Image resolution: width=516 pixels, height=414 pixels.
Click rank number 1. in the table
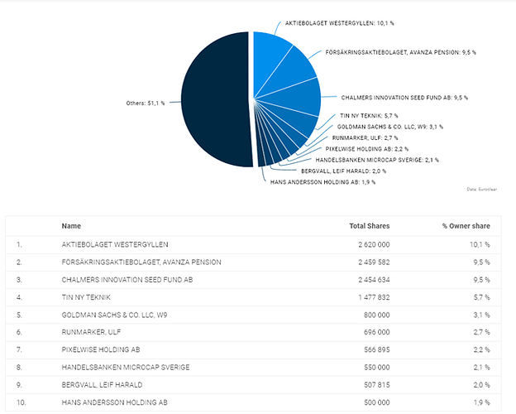pyautogui.click(x=19, y=244)
